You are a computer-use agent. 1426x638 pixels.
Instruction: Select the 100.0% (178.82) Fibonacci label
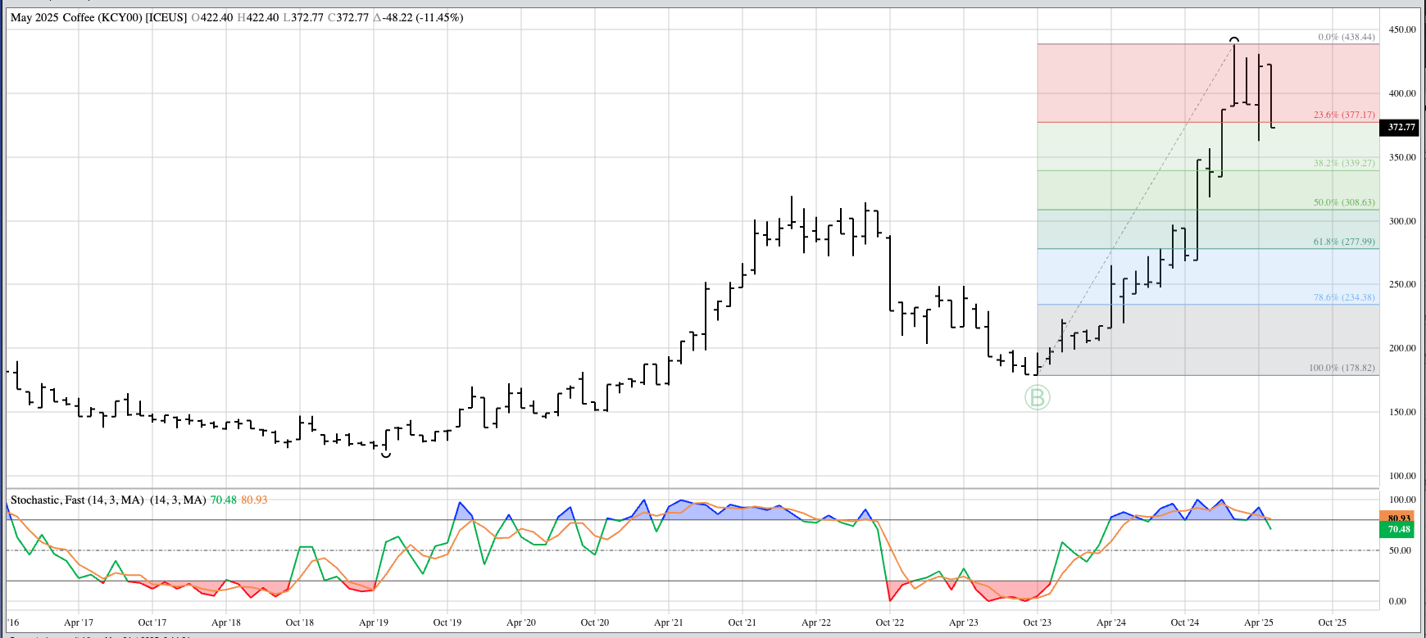(x=1342, y=368)
